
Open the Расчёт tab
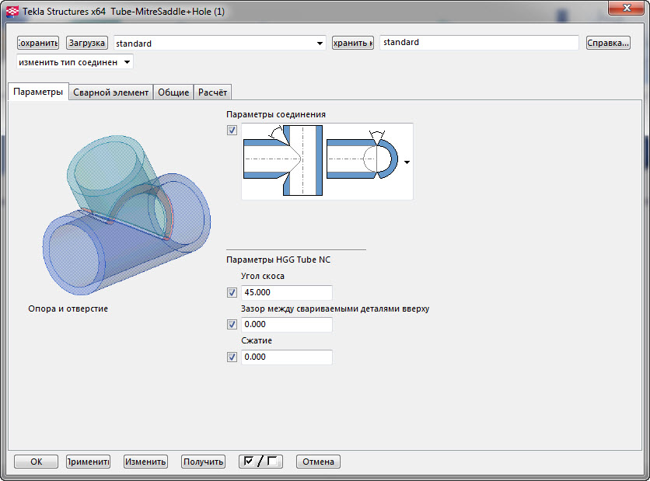(x=212, y=92)
